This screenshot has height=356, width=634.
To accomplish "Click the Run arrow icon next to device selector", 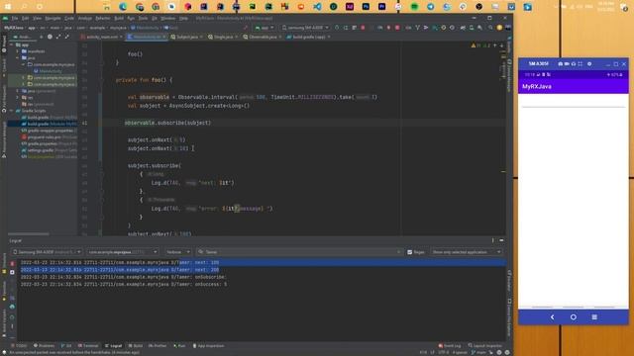I will 337,28.
